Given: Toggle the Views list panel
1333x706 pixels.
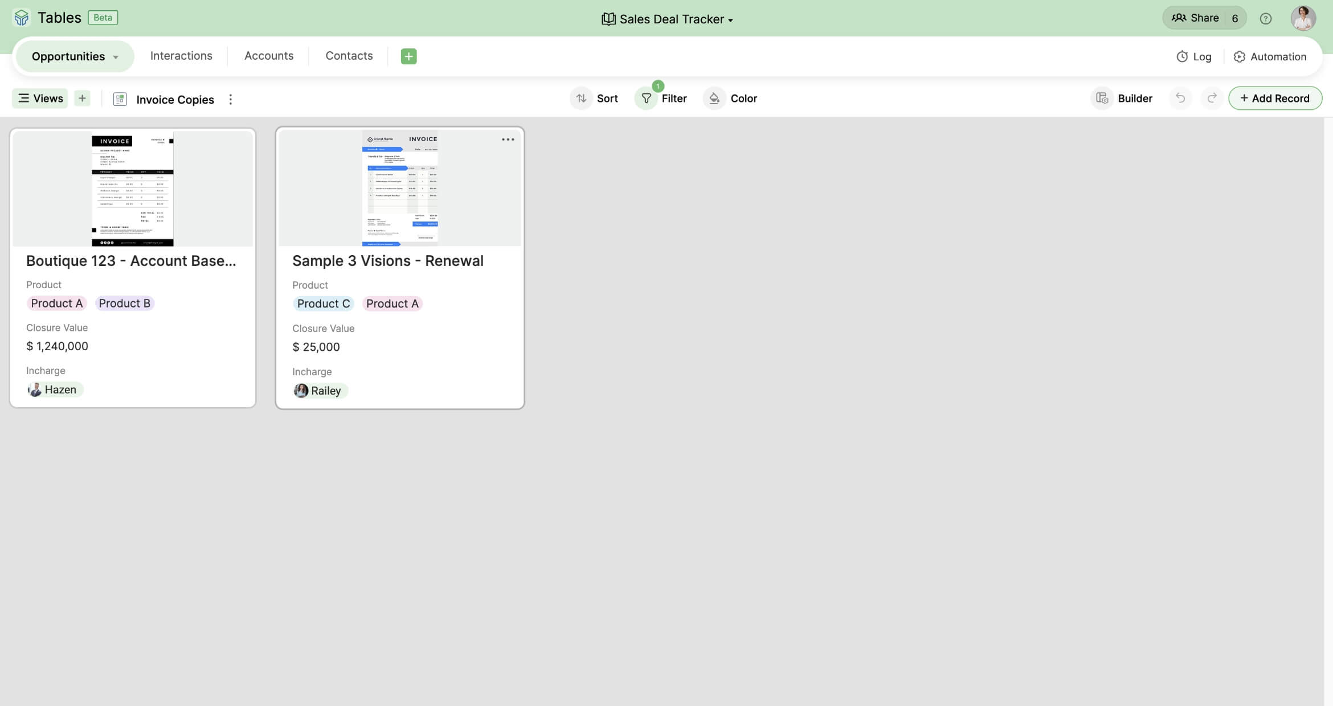Looking at the screenshot, I should click(40, 98).
